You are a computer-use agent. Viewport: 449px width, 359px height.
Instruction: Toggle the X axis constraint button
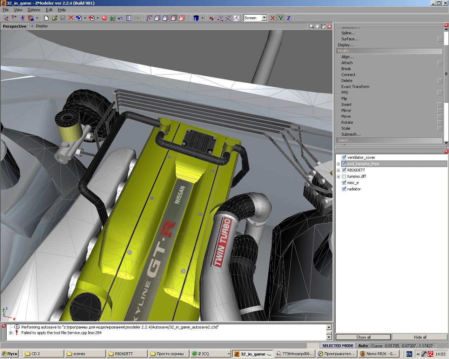click(x=273, y=18)
